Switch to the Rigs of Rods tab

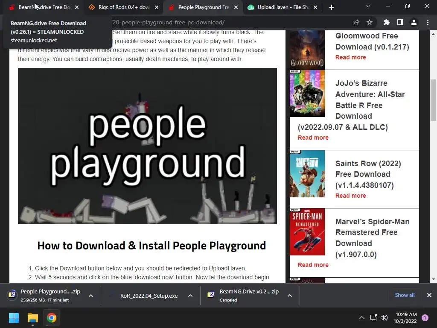(124, 7)
